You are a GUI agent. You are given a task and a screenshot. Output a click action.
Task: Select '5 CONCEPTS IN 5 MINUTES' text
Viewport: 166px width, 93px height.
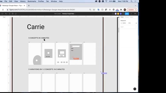[x=39, y=38]
